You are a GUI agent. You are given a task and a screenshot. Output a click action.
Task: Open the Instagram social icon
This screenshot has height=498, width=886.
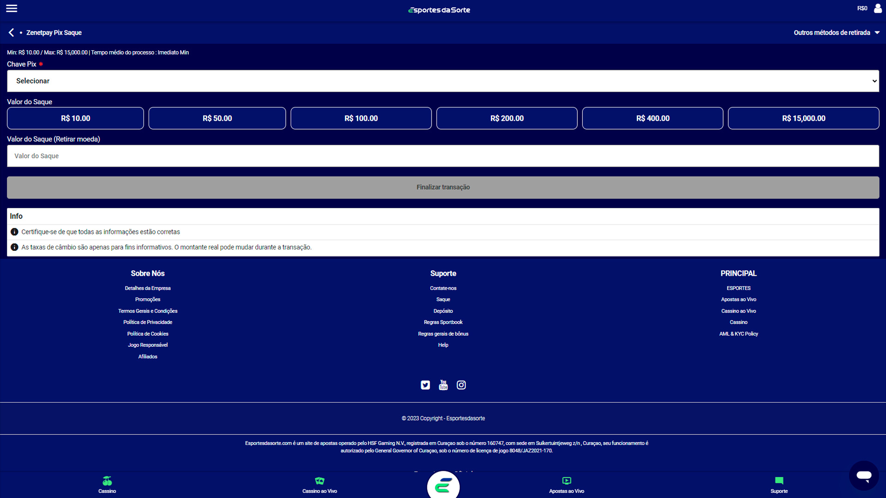click(x=461, y=385)
